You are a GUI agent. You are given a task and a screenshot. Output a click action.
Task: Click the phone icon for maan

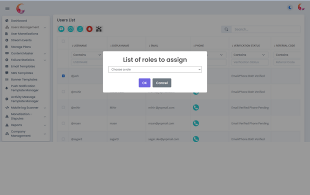pyautogui.click(x=195, y=123)
